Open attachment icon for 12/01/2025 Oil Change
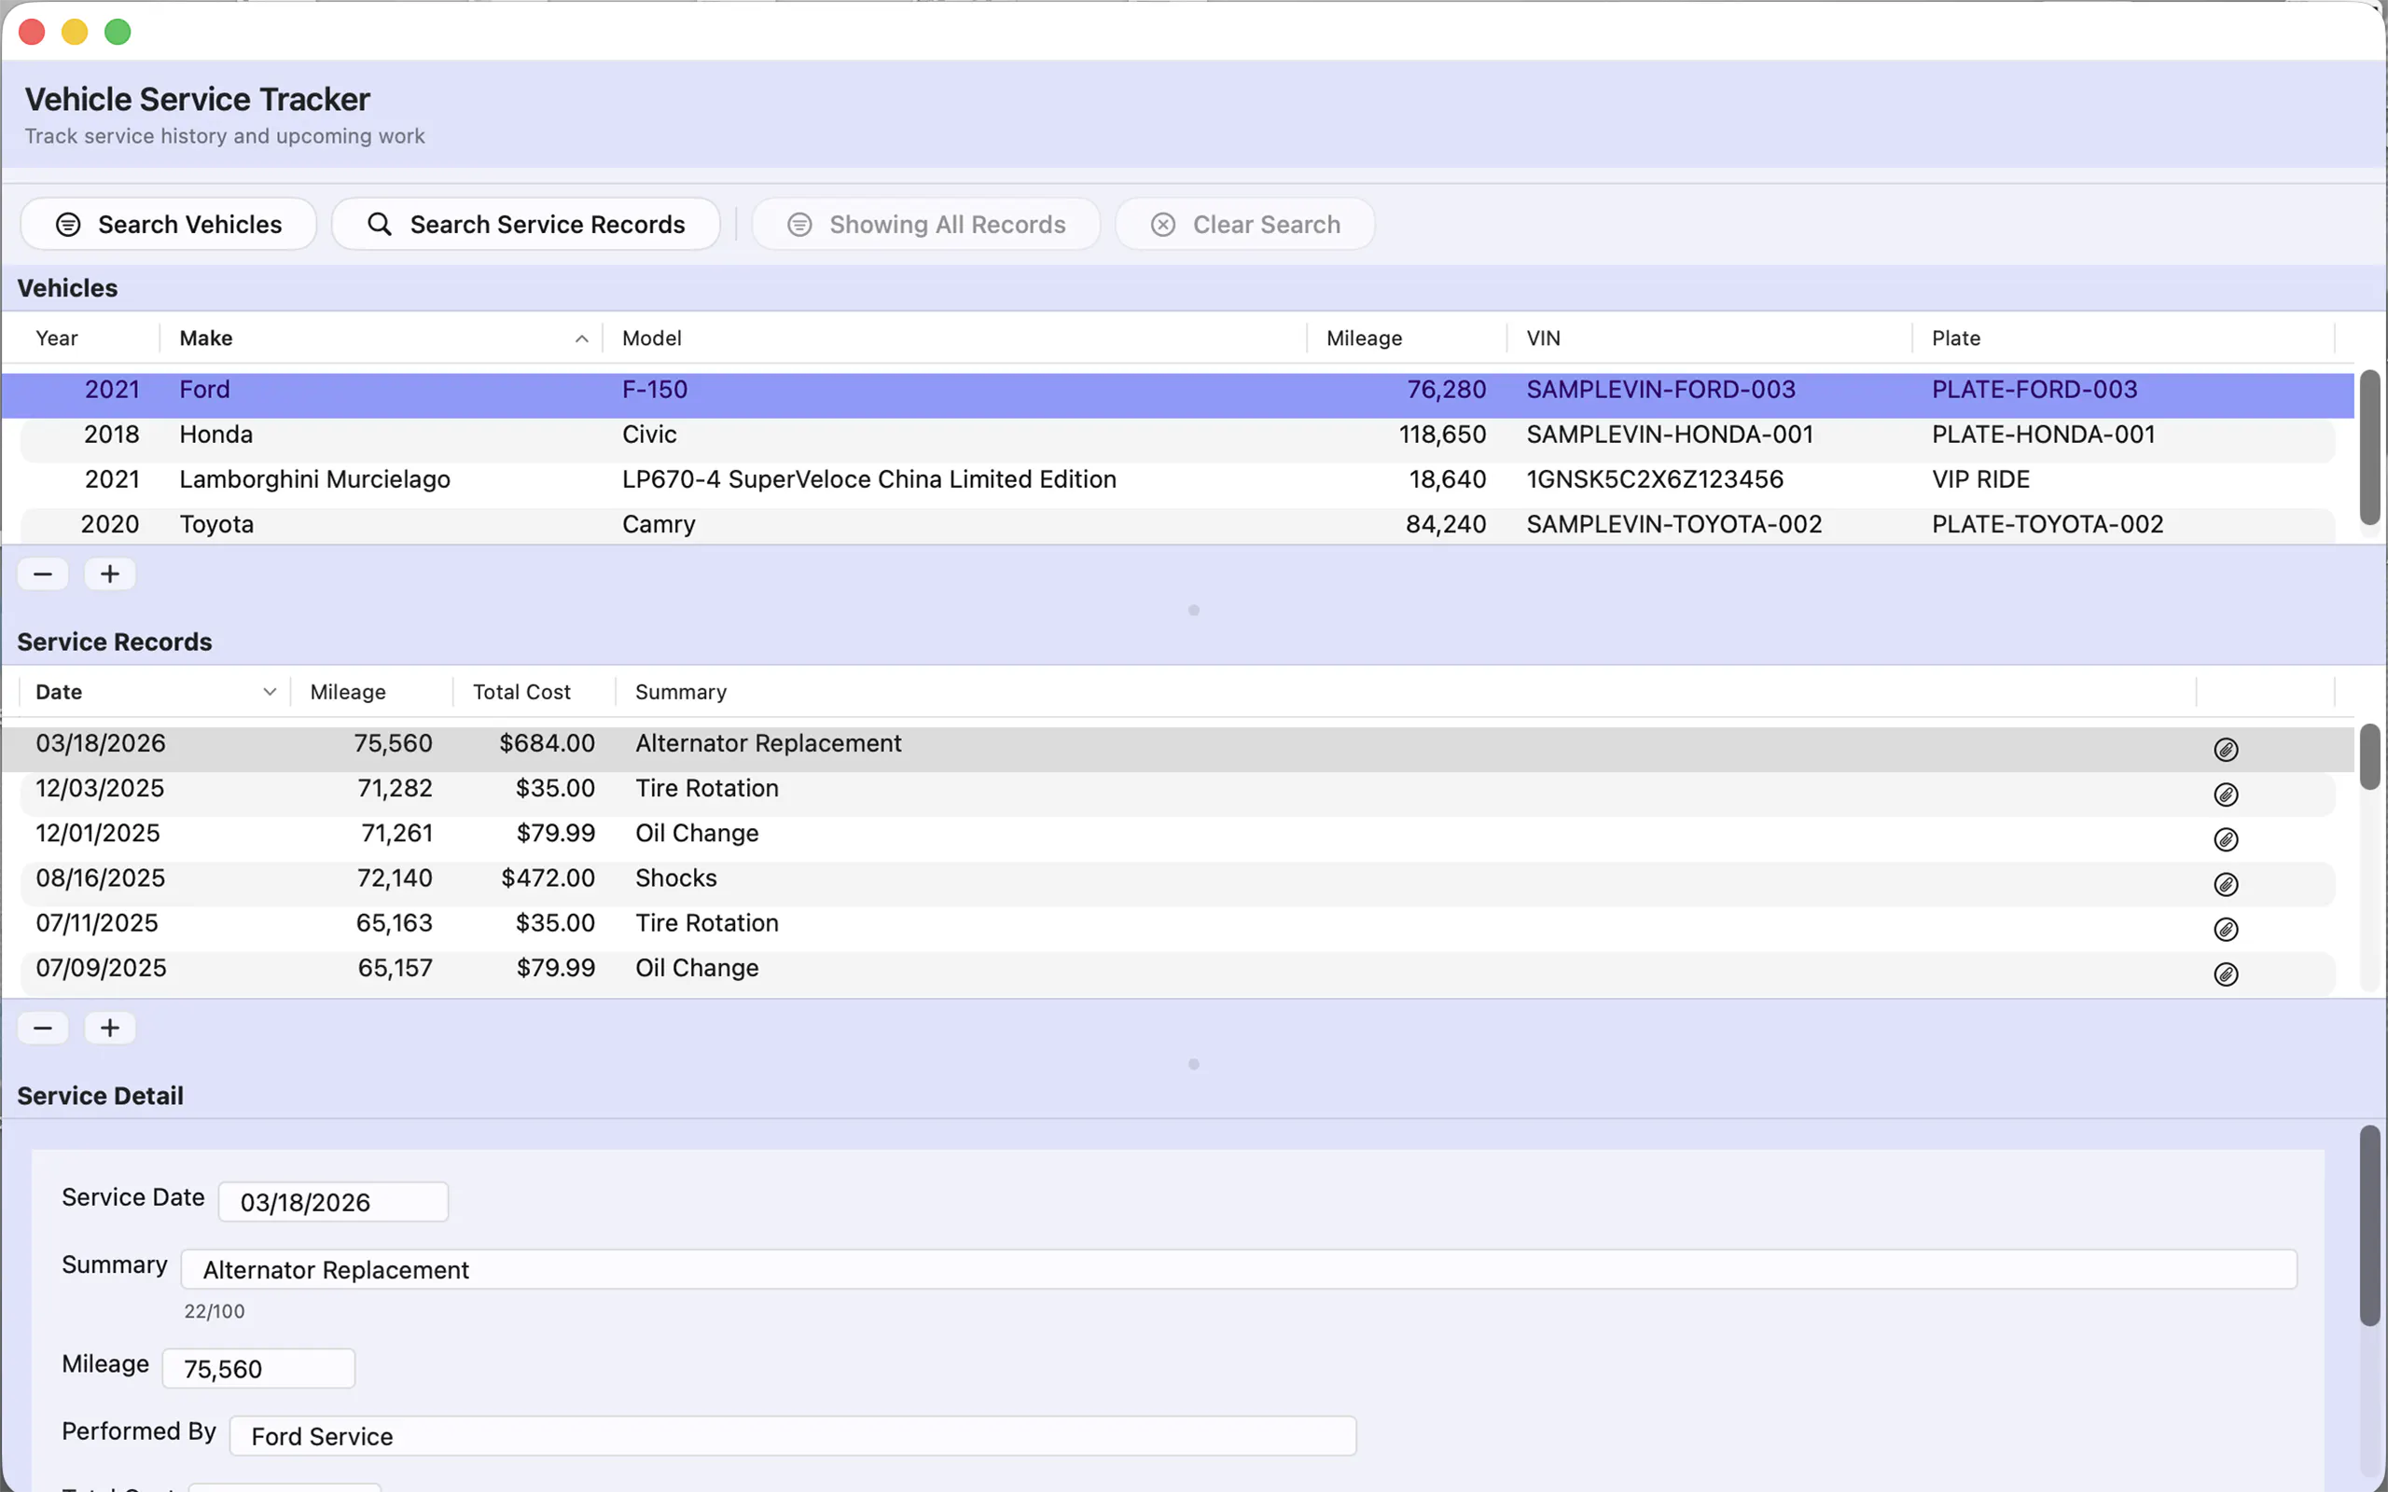Viewport: 2388px width, 1492px height. click(x=2225, y=840)
